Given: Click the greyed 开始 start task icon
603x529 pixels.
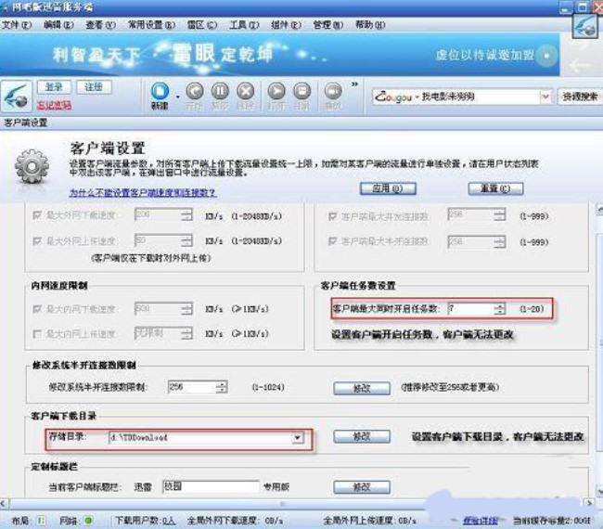Looking at the screenshot, I should (x=194, y=92).
